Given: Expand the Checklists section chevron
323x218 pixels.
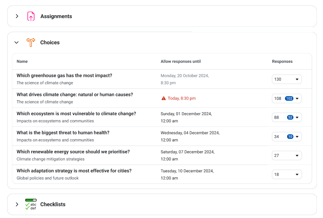Looking at the screenshot, I should click(x=17, y=204).
